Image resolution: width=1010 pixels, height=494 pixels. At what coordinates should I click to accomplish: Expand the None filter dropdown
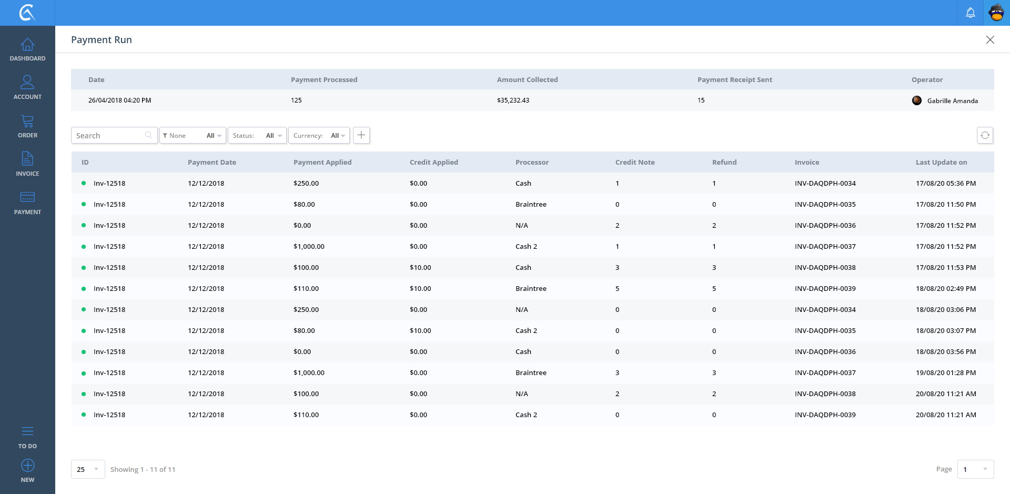point(193,135)
